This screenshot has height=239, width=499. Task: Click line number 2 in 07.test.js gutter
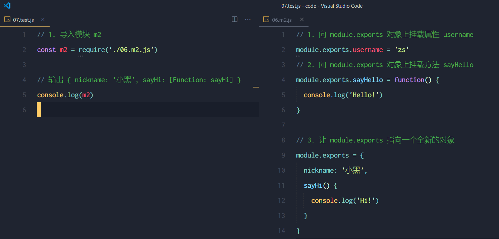point(24,50)
